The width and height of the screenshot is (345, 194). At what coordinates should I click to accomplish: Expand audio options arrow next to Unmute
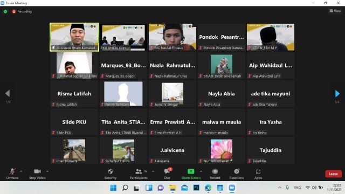(x=21, y=171)
